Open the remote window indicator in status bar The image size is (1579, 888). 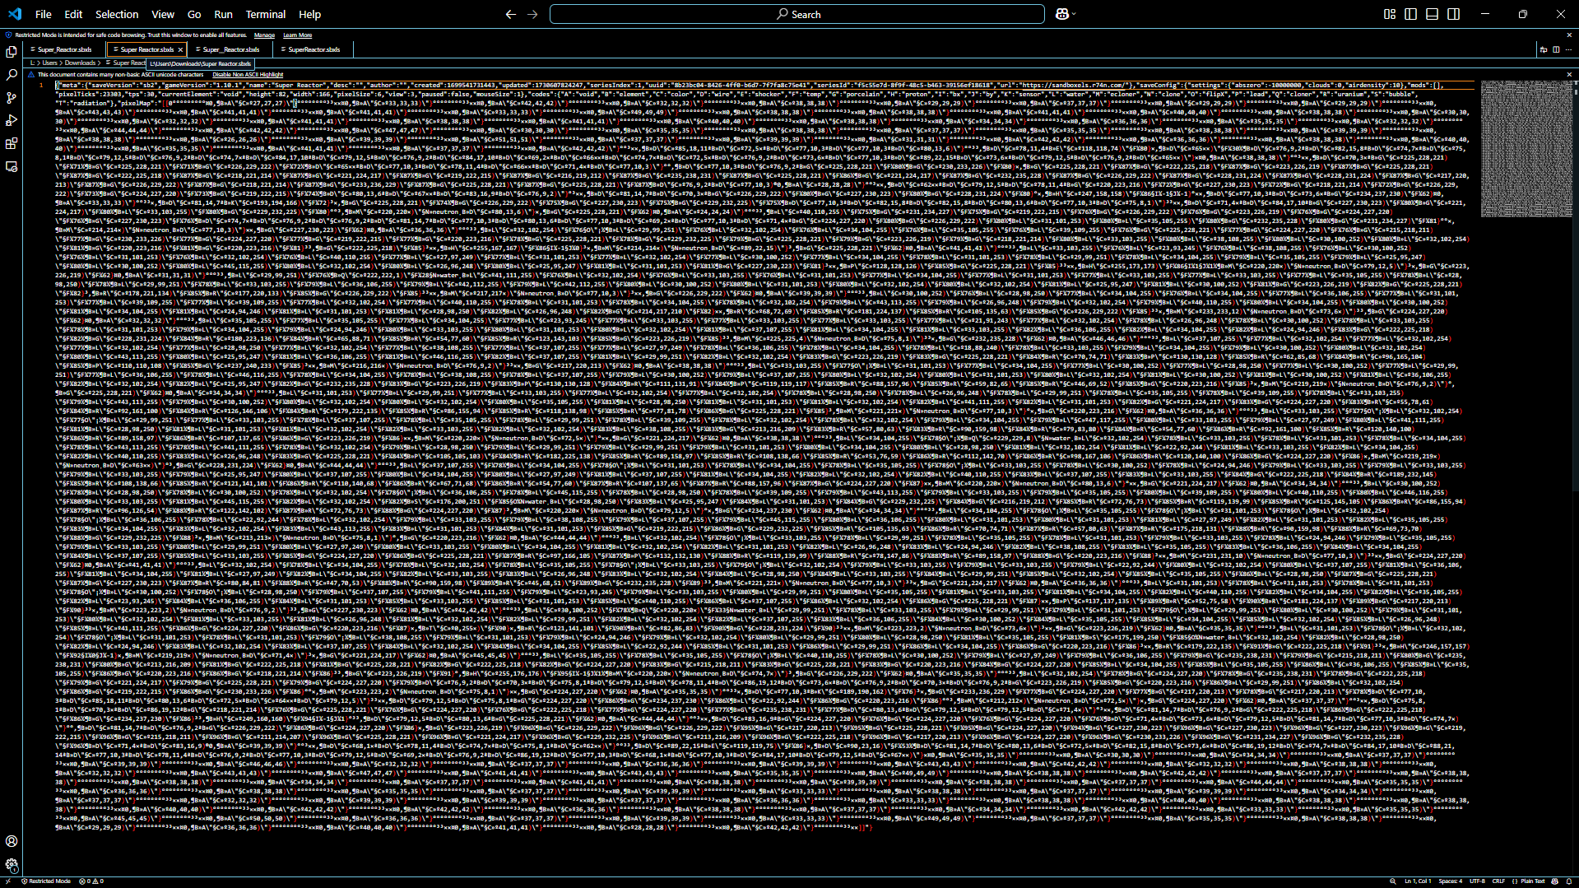[7, 881]
